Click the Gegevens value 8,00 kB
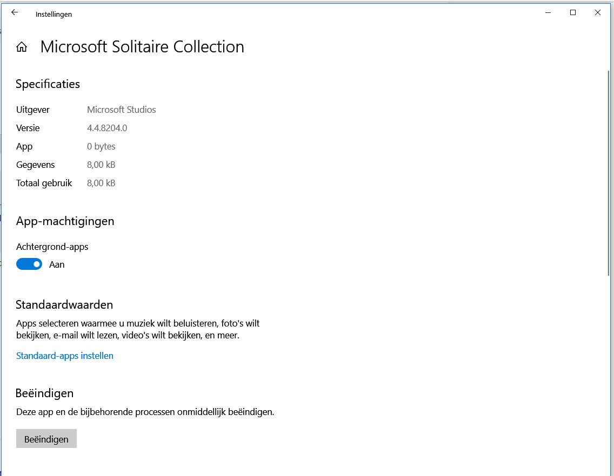Image resolution: width=614 pixels, height=476 pixels. [x=101, y=165]
